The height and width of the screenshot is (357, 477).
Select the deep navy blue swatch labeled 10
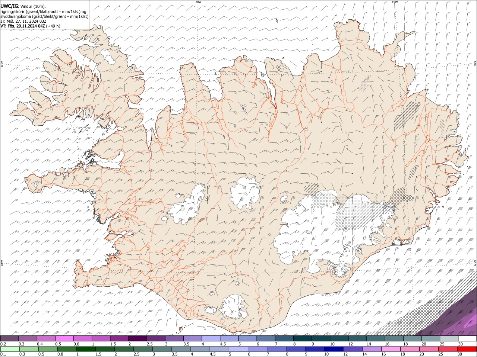point(333,349)
